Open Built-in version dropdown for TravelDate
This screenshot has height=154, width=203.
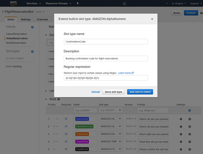(131, 134)
